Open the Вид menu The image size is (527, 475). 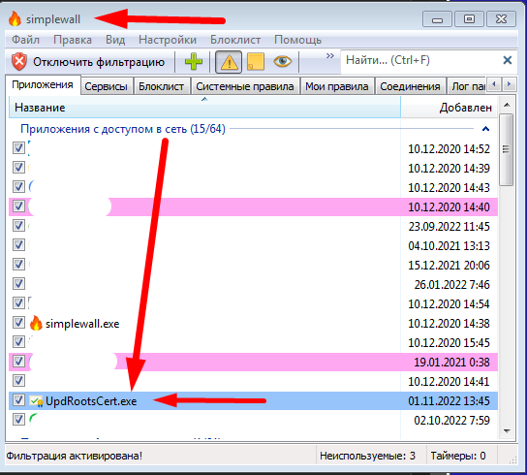tap(115, 40)
